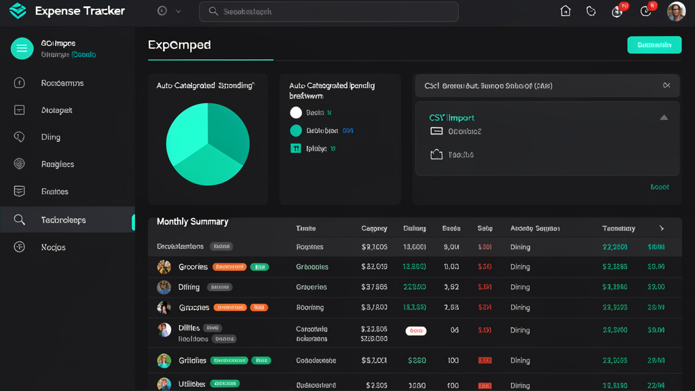The image size is (695, 391).
Task: Toggle sidebar with round hamburger button
Action: click(22, 48)
